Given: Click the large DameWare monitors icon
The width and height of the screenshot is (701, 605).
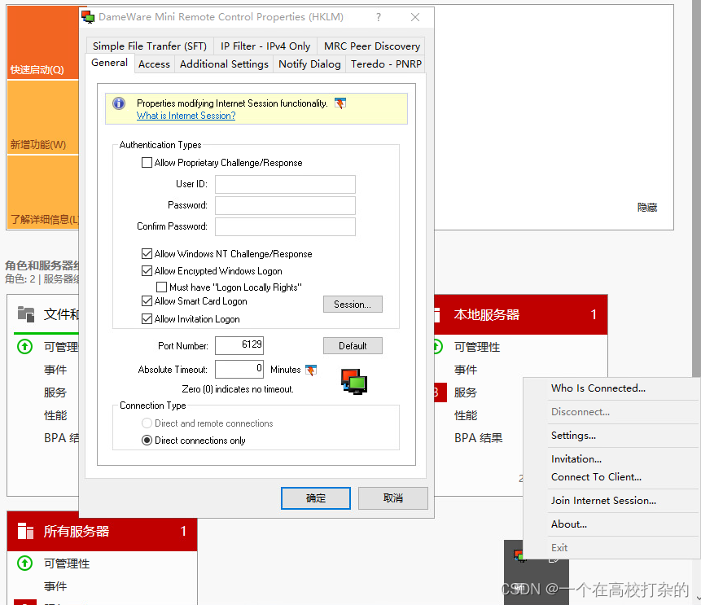Looking at the screenshot, I should (x=354, y=381).
